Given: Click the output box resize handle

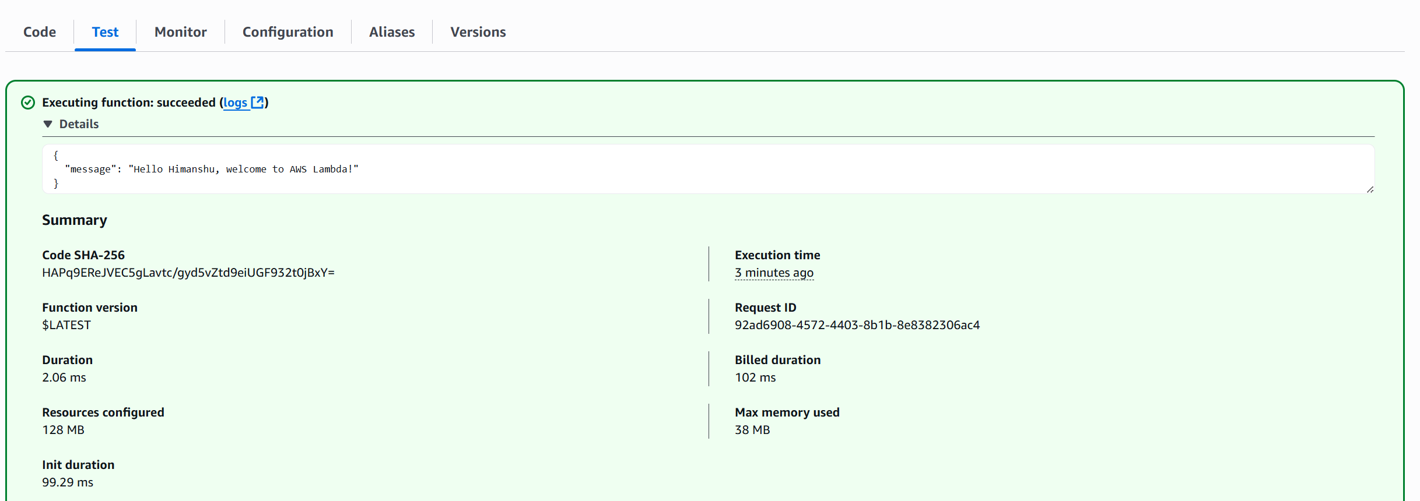Looking at the screenshot, I should pyautogui.click(x=1369, y=189).
